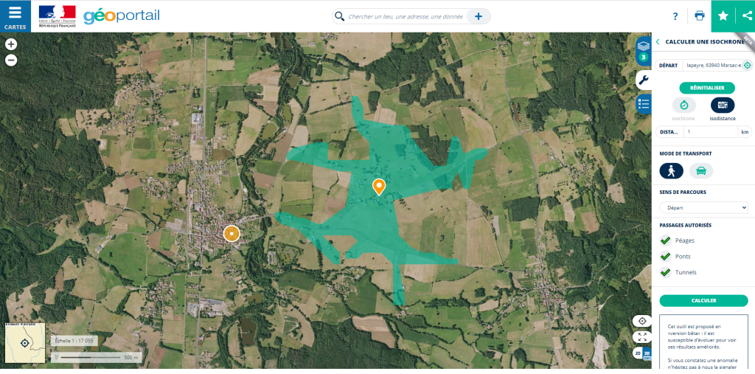
Task: Open the wrench tools tab
Action: 643,80
